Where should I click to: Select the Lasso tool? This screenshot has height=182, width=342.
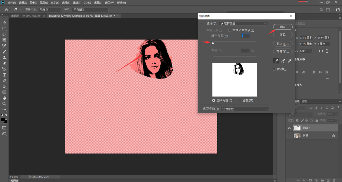4,34
